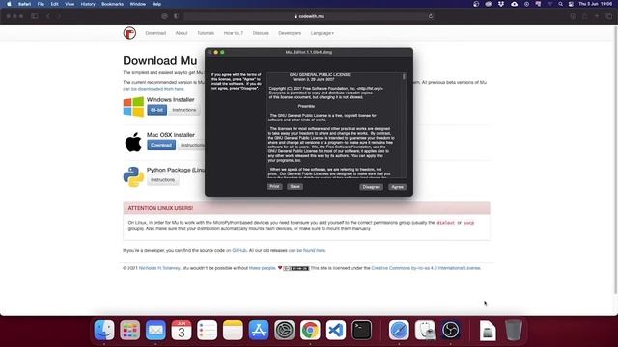Open the File menu
This screenshot has width=618, height=347.
click(41, 4)
